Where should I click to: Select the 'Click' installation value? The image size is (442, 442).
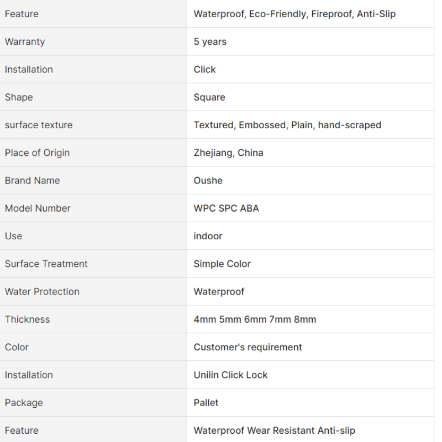204,70
